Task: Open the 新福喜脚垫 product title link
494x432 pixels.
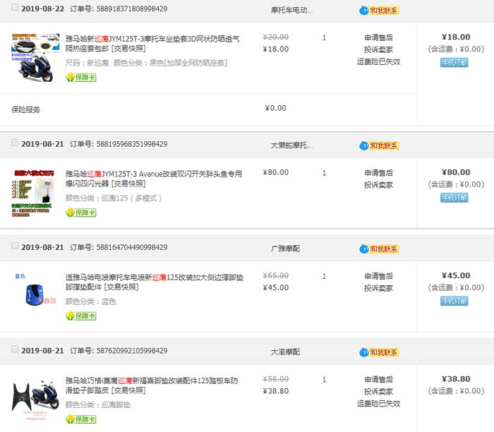Action: point(152,385)
